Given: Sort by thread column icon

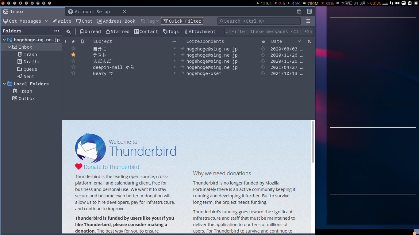Looking at the screenshot, I should (65, 41).
